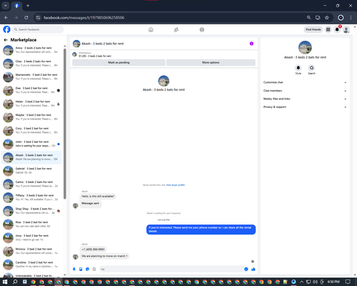
Task: Mute the conversation using bell icon
Action: tap(298, 68)
